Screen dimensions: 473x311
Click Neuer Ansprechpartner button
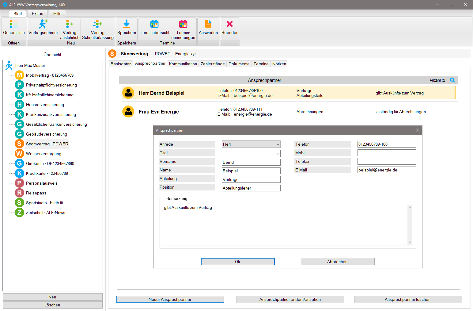(x=170, y=299)
